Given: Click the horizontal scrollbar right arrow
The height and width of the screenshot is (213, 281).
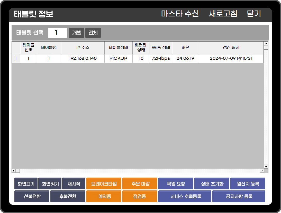Looking at the screenshot, I should click(262, 171).
